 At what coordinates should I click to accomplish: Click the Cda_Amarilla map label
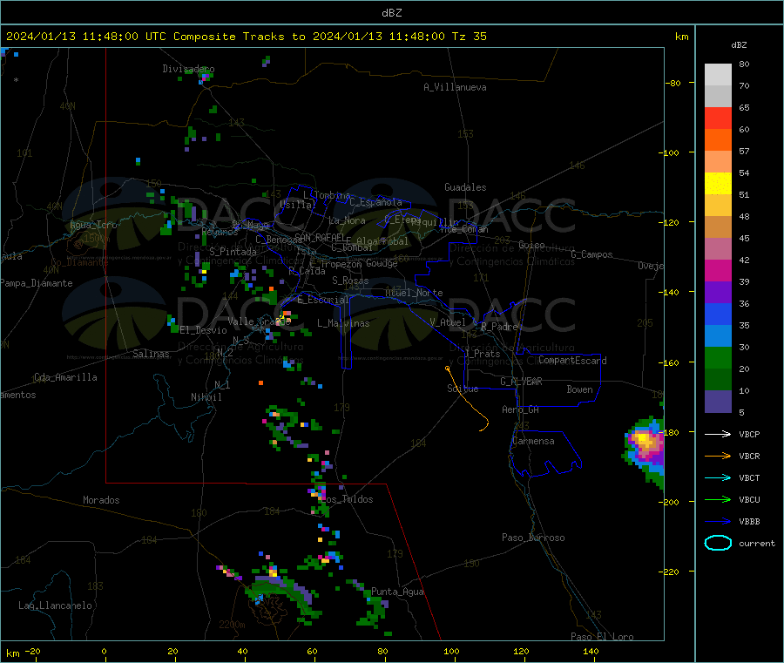click(65, 377)
